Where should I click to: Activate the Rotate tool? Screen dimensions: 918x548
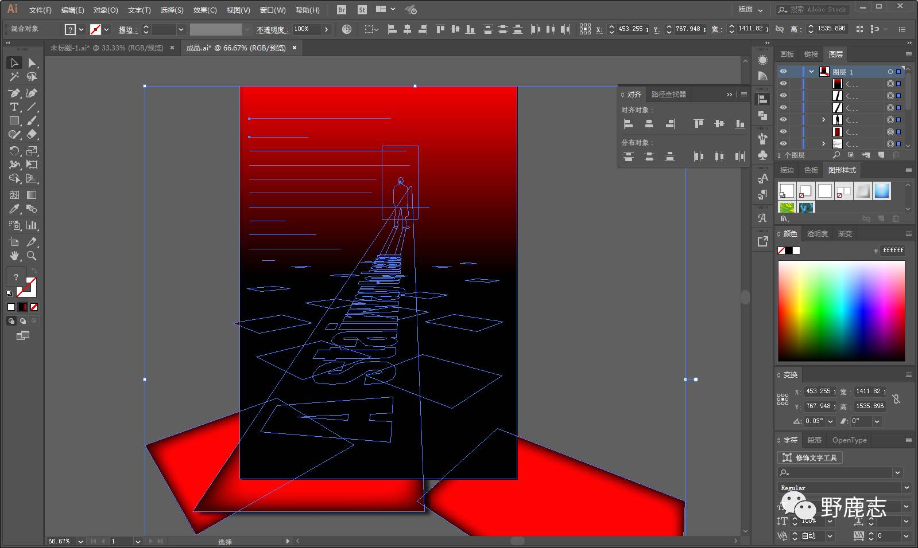click(x=14, y=151)
